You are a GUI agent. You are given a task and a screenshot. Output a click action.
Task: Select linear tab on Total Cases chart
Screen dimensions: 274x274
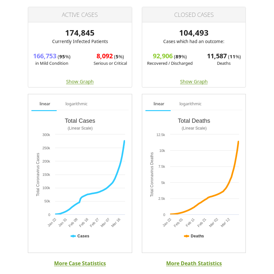[x=45, y=104]
